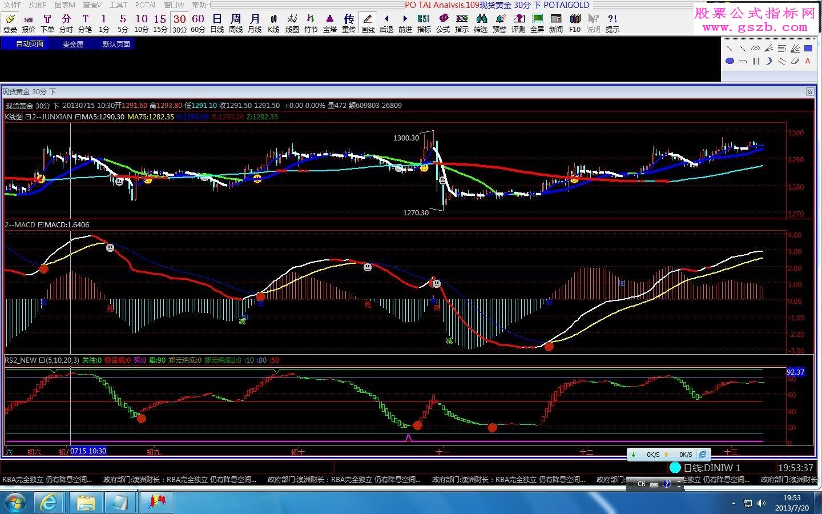Toggle the 日线 daily period button
The image size is (822, 514).
(x=217, y=23)
